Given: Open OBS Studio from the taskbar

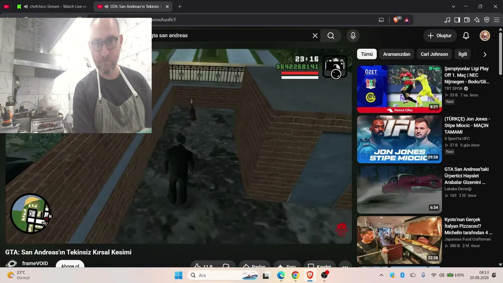Looking at the screenshot, I should (324, 275).
